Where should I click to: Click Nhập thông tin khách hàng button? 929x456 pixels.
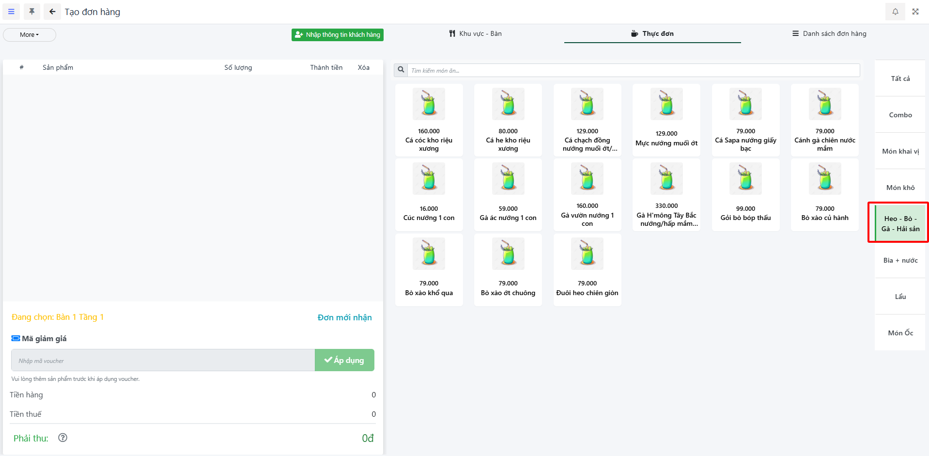click(338, 35)
